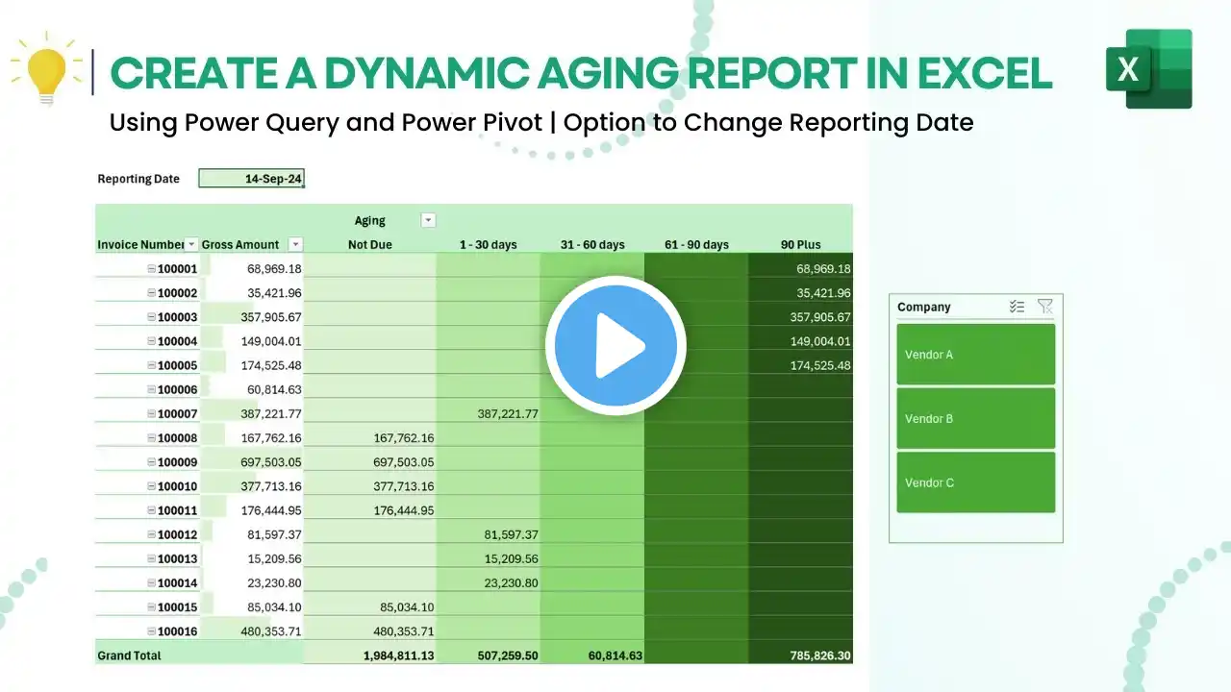Image resolution: width=1231 pixels, height=692 pixels.
Task: Select the Not Due value 167,762.16
Action: pyautogui.click(x=404, y=438)
